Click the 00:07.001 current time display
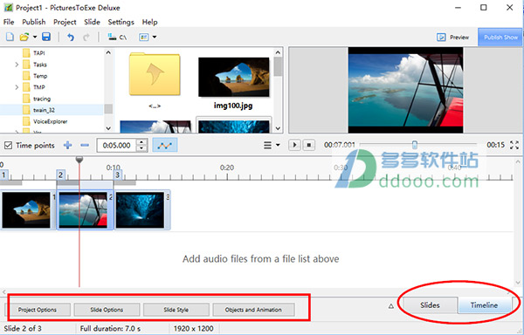 coord(339,145)
